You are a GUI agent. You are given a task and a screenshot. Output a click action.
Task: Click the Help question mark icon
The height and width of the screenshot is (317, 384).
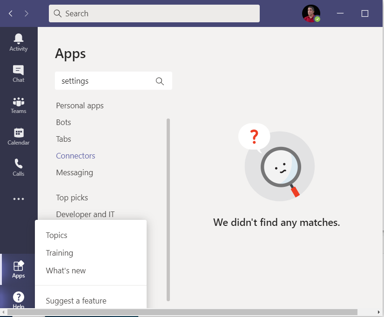[19, 297]
